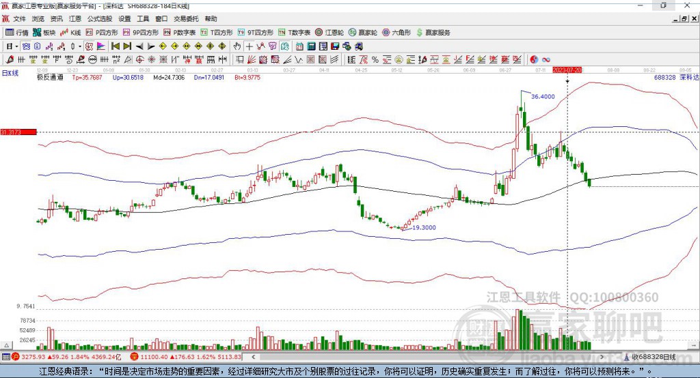
Task: Click the Up=30.6518 indicator value
Action: click(x=128, y=77)
